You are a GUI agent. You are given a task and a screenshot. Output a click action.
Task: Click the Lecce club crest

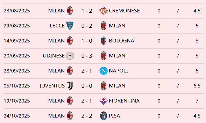[x=70, y=26]
